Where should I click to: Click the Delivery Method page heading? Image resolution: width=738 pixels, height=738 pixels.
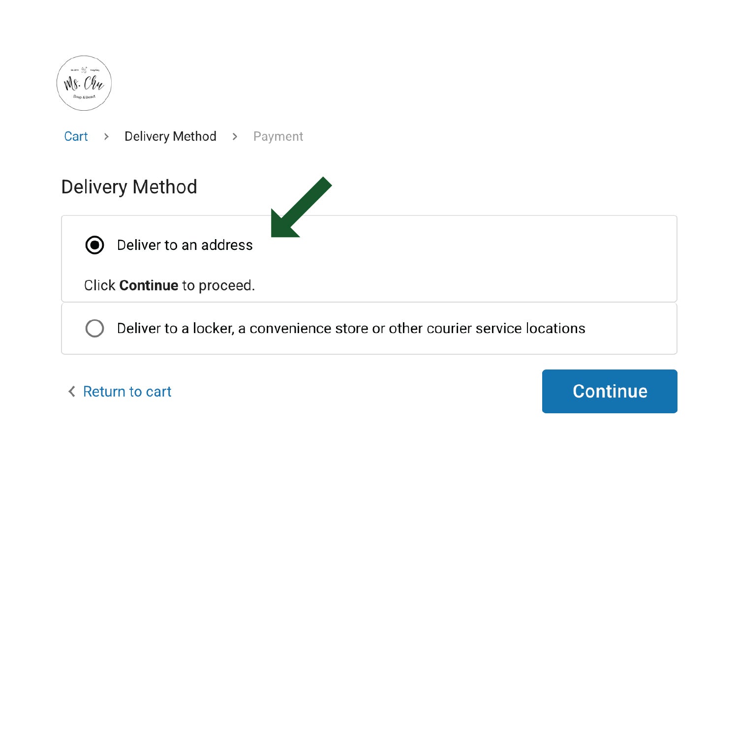coord(129,187)
